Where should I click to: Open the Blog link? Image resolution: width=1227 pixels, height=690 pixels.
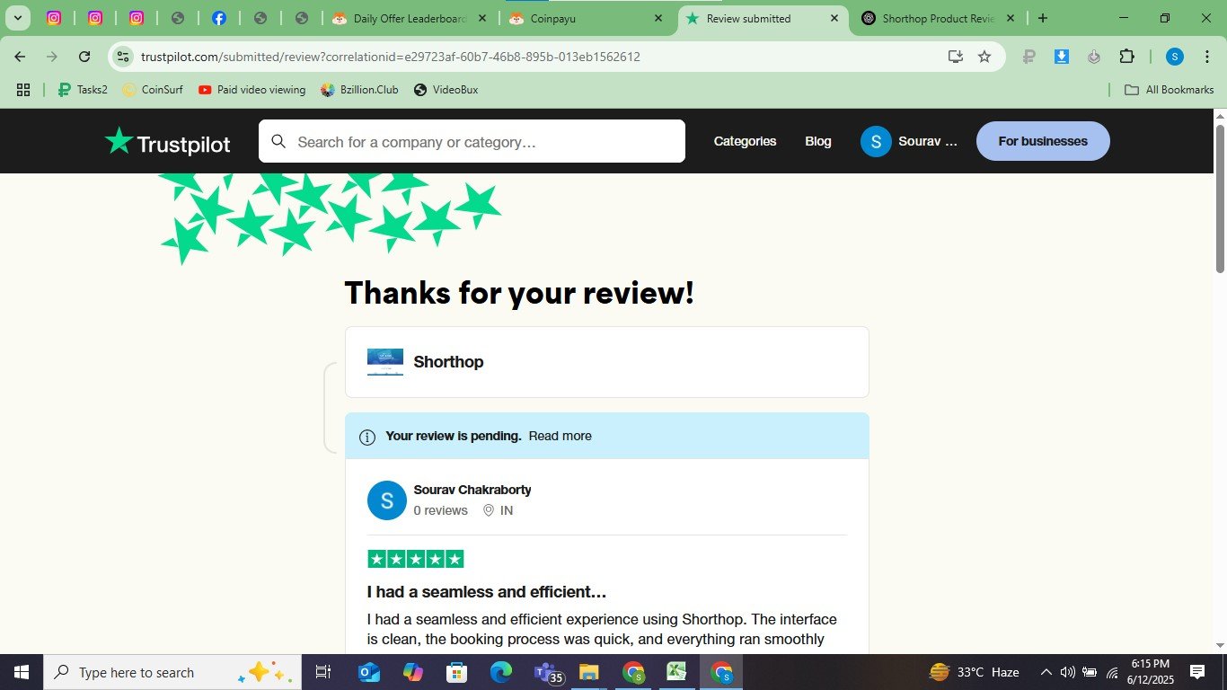(x=818, y=141)
